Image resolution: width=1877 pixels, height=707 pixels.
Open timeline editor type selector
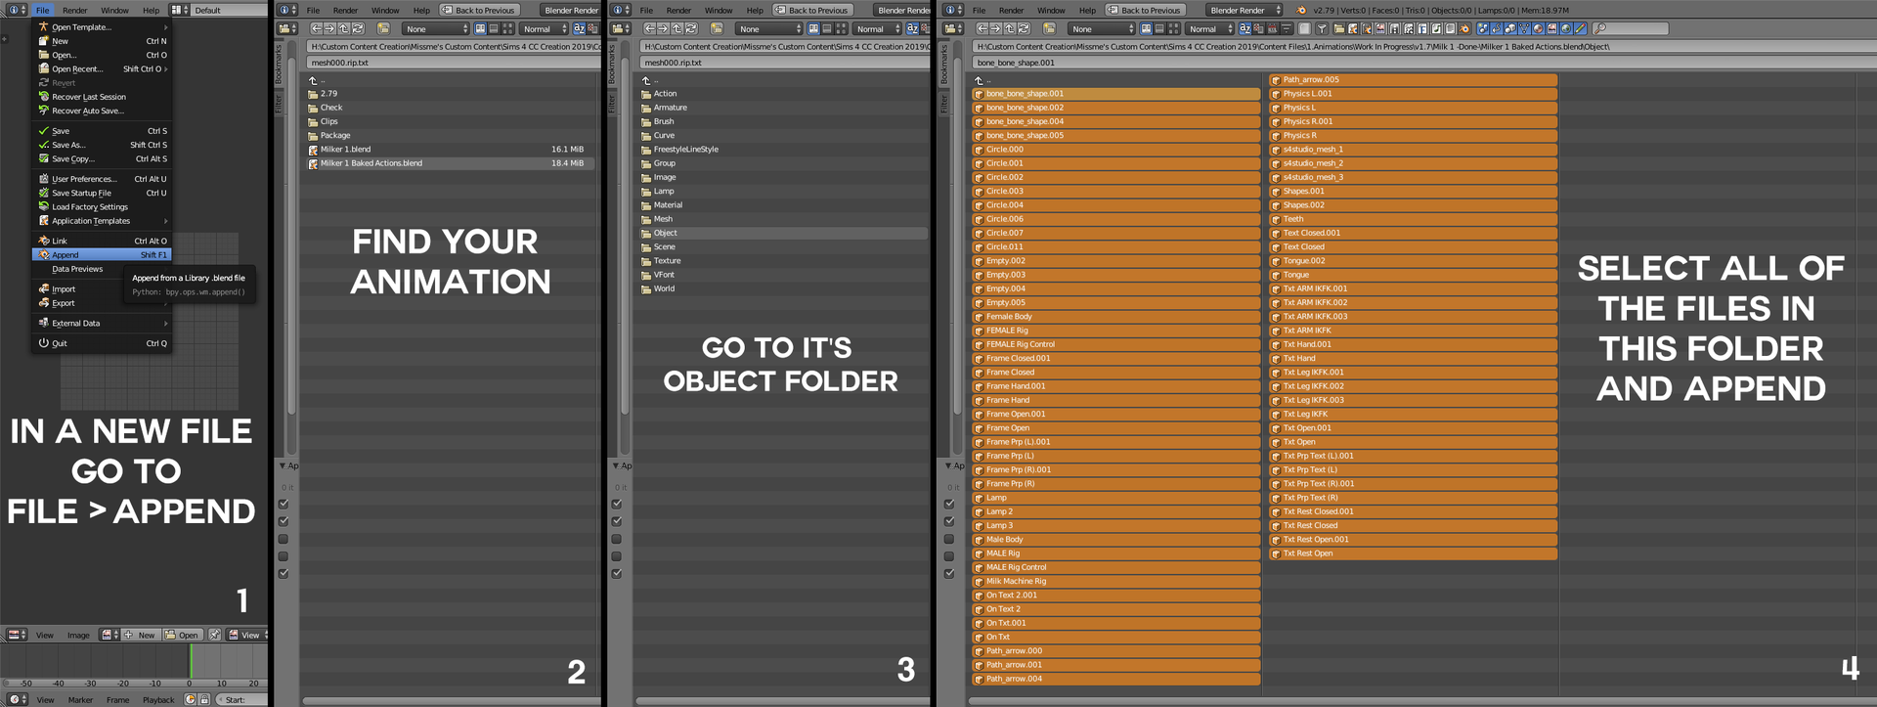17,699
